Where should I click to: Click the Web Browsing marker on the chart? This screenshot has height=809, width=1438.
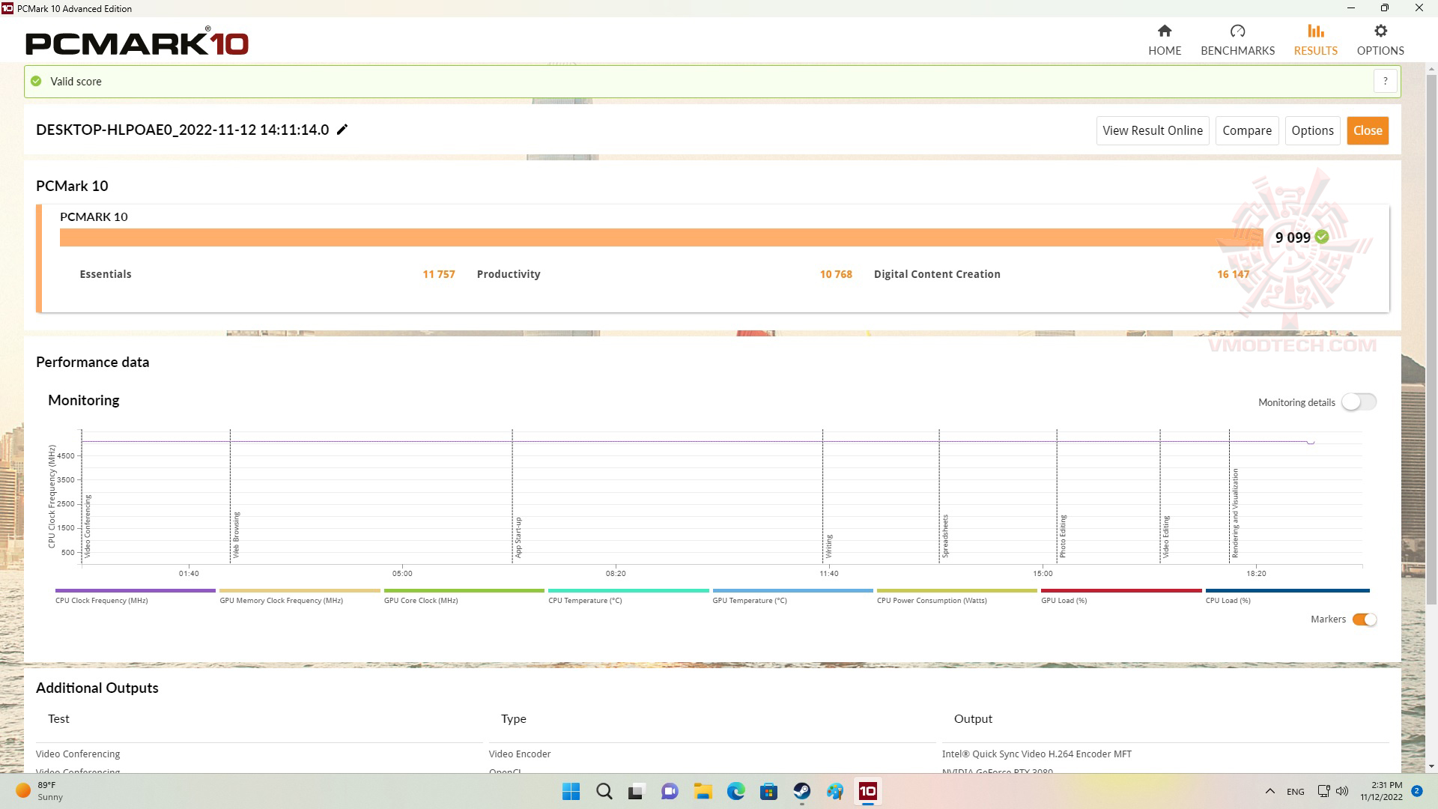coord(236,534)
